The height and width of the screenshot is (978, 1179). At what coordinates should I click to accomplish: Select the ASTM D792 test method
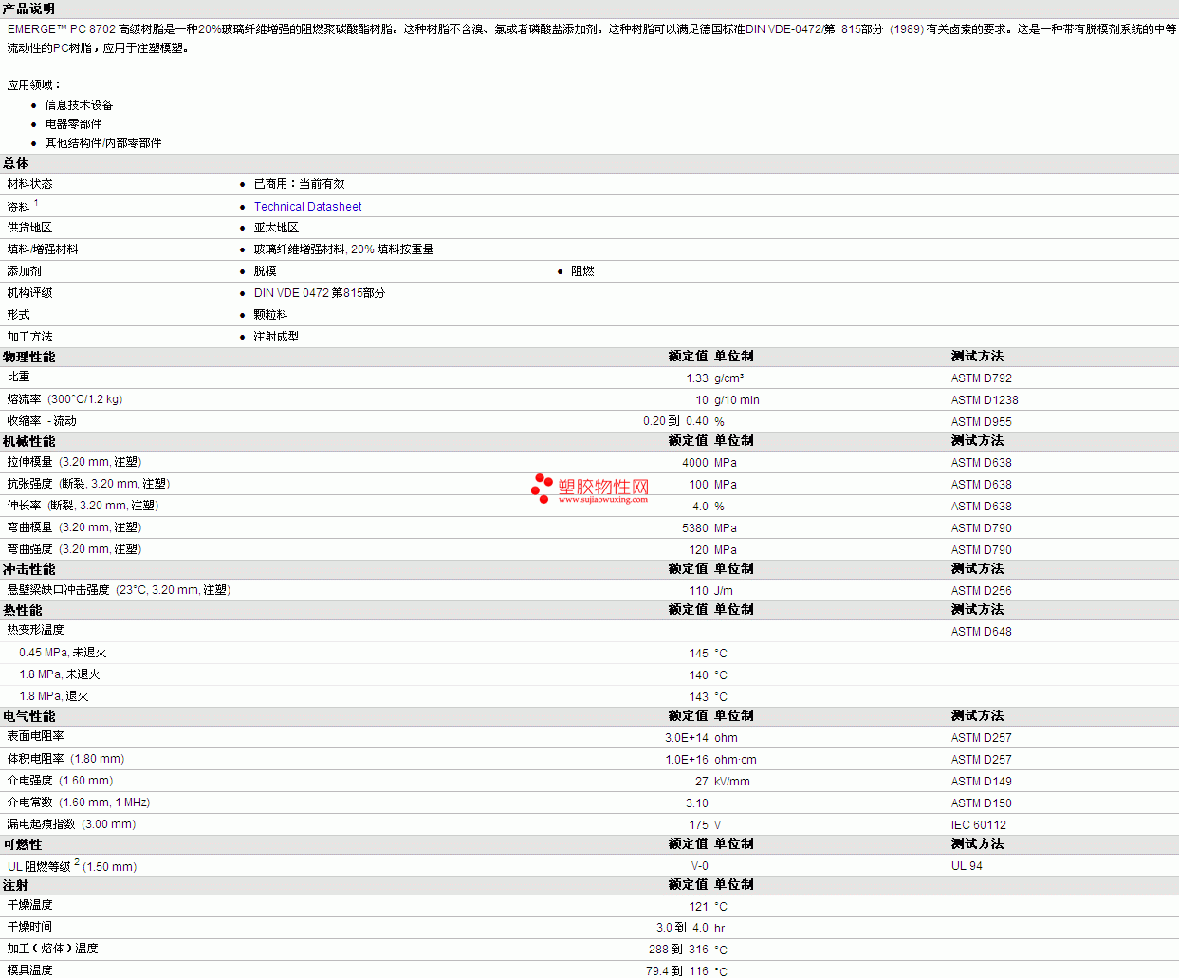982,378
